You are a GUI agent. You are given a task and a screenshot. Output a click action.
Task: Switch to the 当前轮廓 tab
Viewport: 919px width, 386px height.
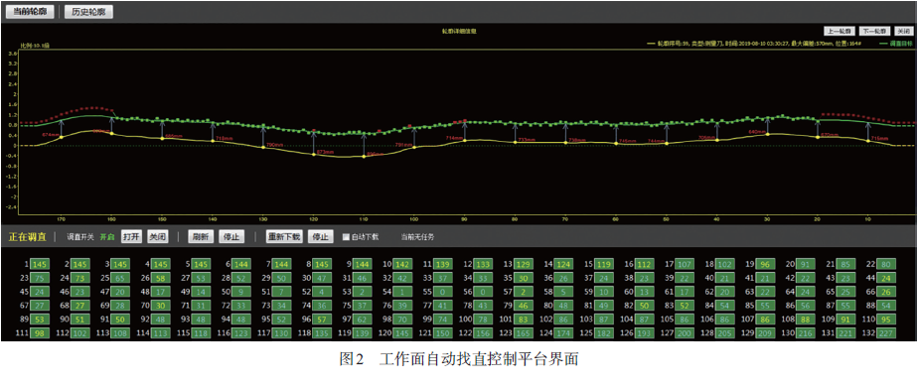[30, 11]
